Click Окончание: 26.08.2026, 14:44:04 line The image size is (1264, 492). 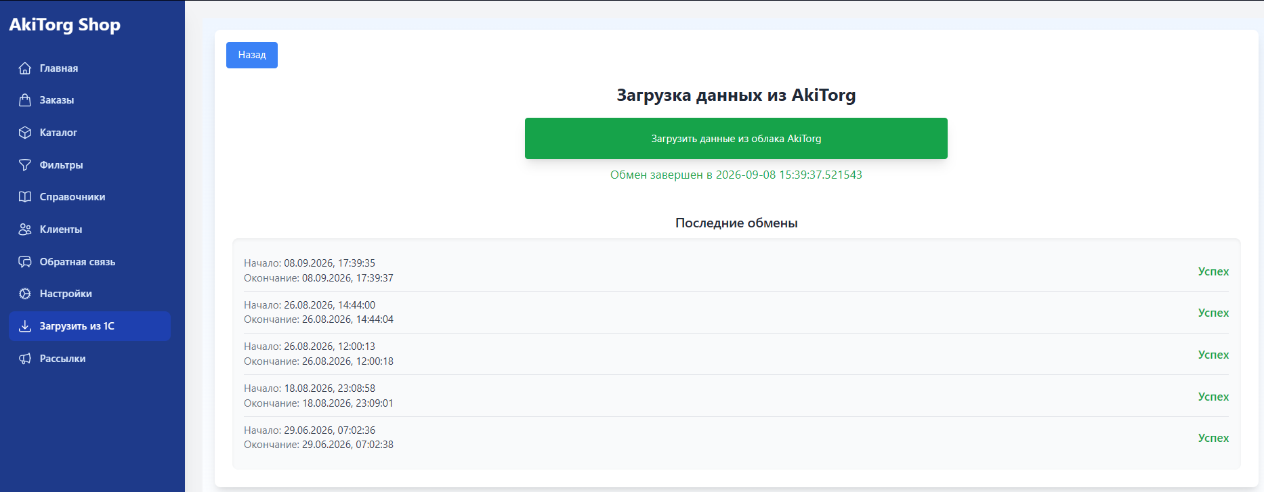(318, 319)
